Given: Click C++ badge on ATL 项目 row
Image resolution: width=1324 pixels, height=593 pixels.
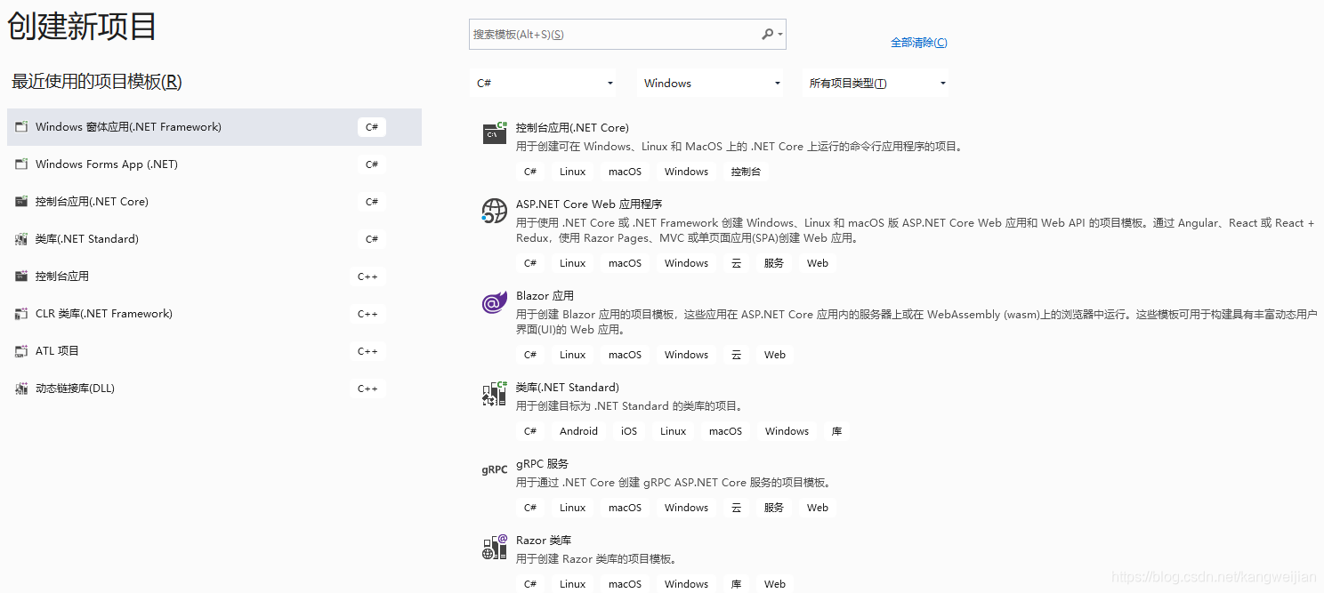Looking at the screenshot, I should pyautogui.click(x=367, y=351).
